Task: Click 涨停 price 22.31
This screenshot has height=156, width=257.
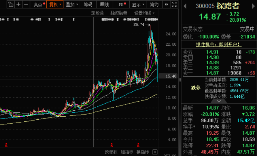Action: pyautogui.click(x=212, y=145)
